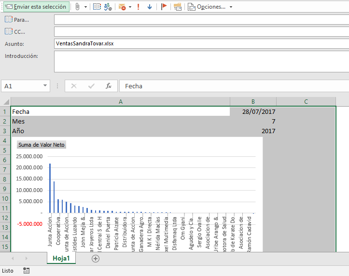
Task: Attach a file with the paperclip icon
Action: (77, 7)
